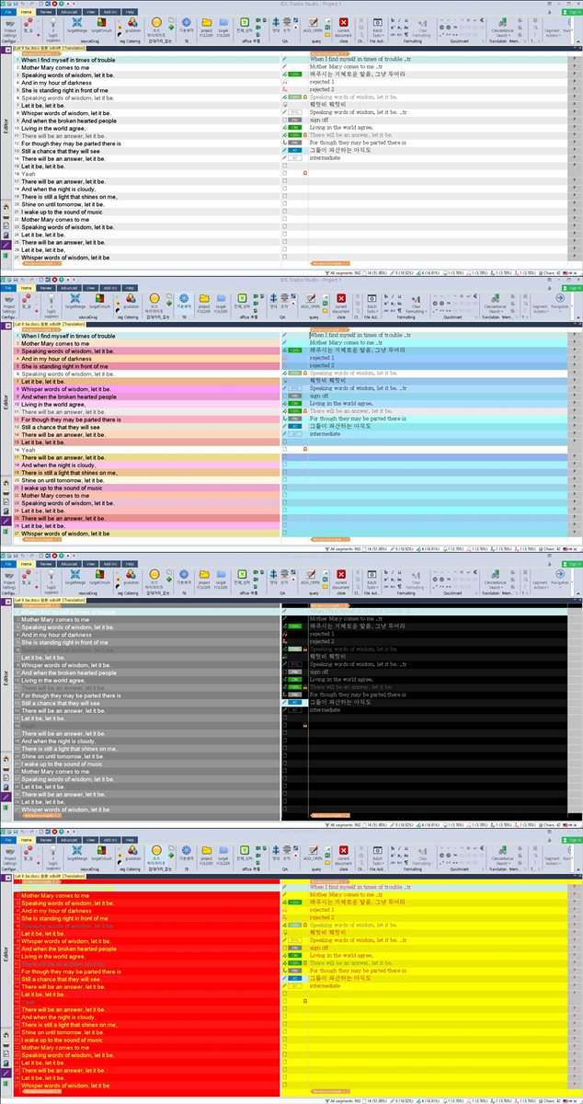Click 100% match status on rainbow segment 3
Viewport: 583px width, 1104px height.
click(294, 351)
